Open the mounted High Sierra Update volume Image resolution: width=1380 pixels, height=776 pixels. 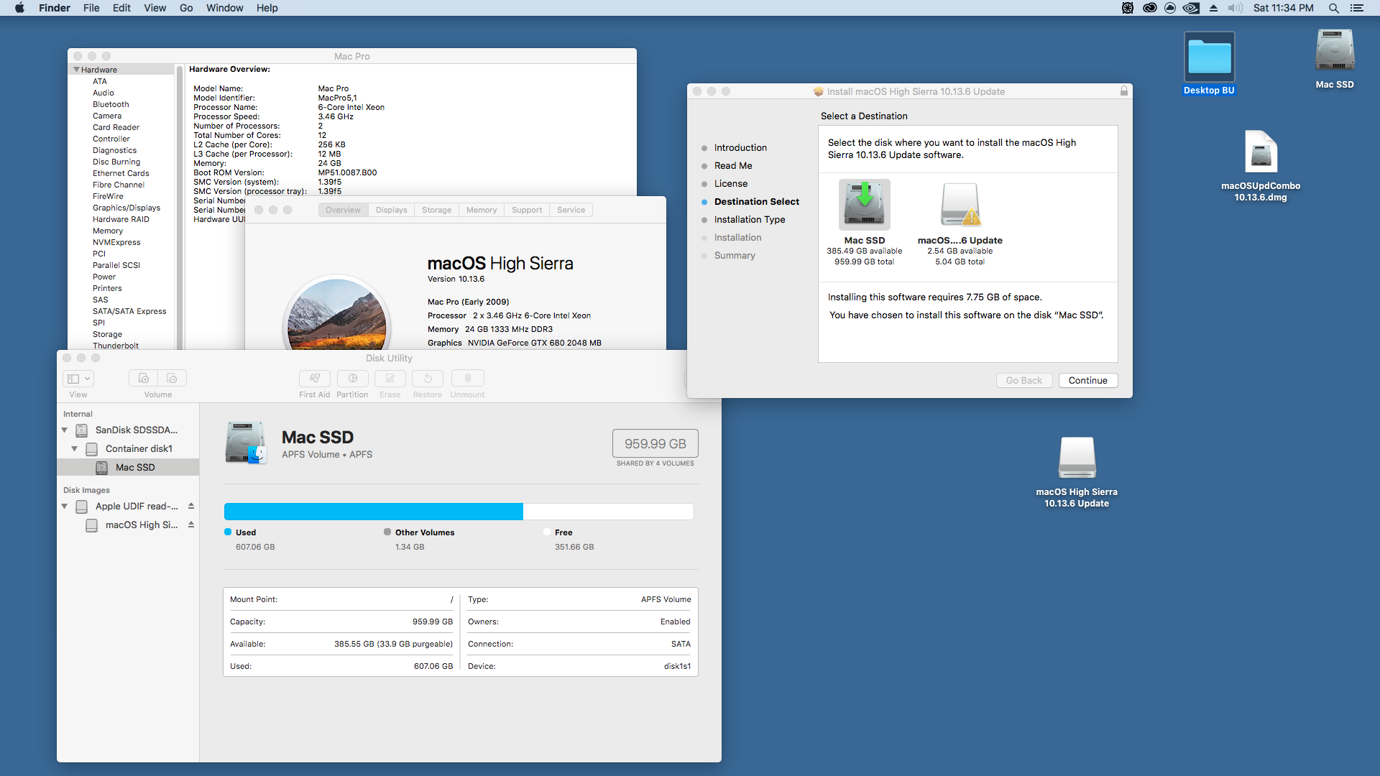coord(1077,458)
